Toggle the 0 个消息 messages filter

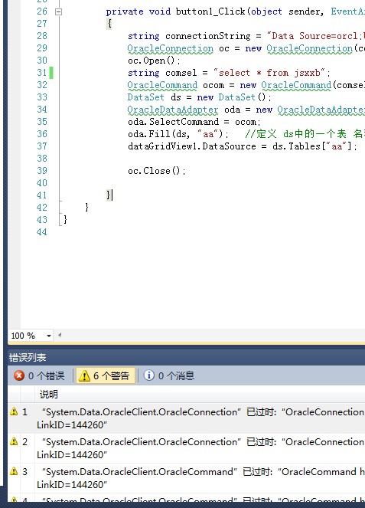pos(169,375)
